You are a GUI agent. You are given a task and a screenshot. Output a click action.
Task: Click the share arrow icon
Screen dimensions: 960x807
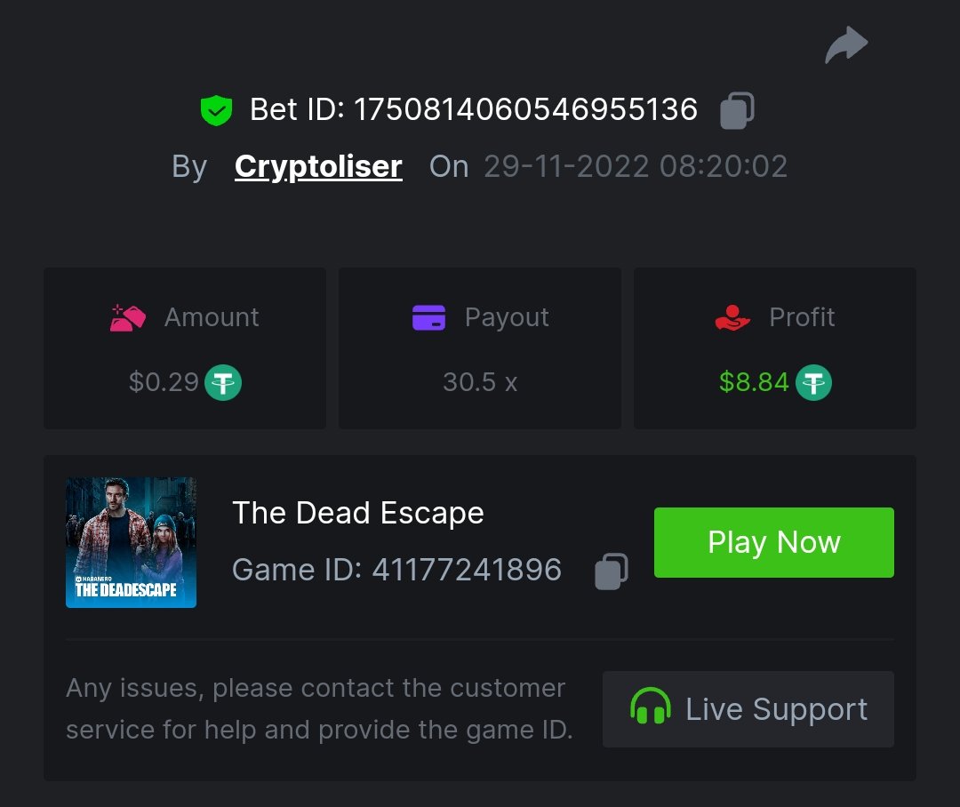tap(845, 45)
